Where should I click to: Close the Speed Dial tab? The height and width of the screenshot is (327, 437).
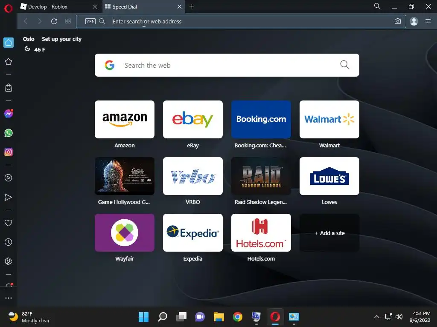click(x=180, y=7)
